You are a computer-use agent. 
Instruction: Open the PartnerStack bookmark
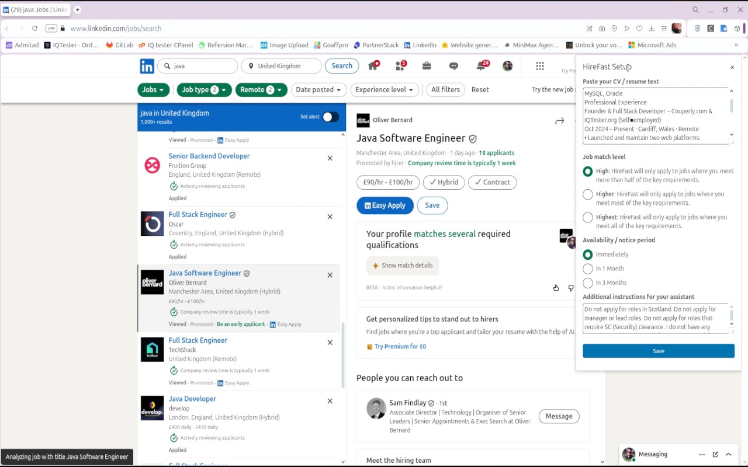[376, 45]
